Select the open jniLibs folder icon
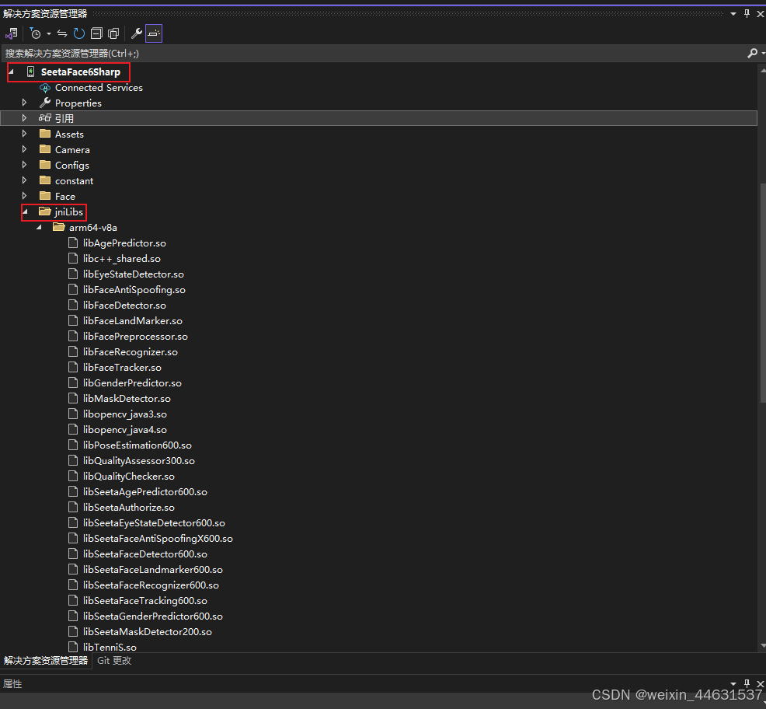This screenshot has width=766, height=709. 45,211
